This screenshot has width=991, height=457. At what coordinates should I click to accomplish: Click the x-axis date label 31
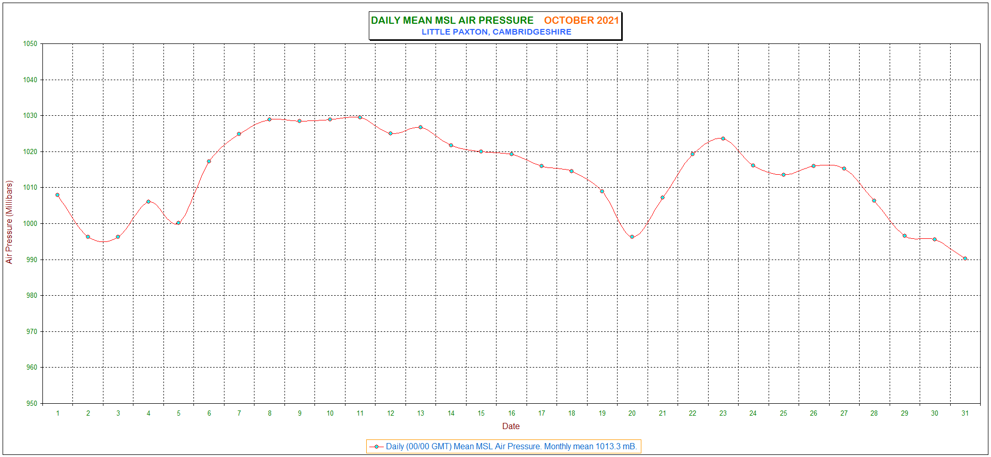tap(965, 414)
